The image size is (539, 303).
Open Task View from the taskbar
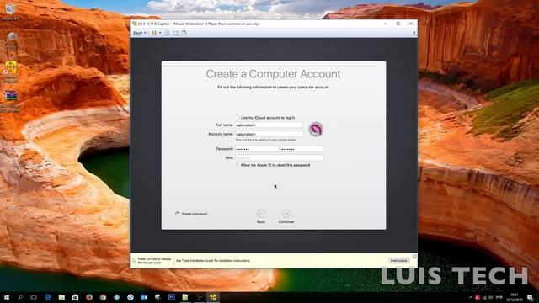coord(34,297)
